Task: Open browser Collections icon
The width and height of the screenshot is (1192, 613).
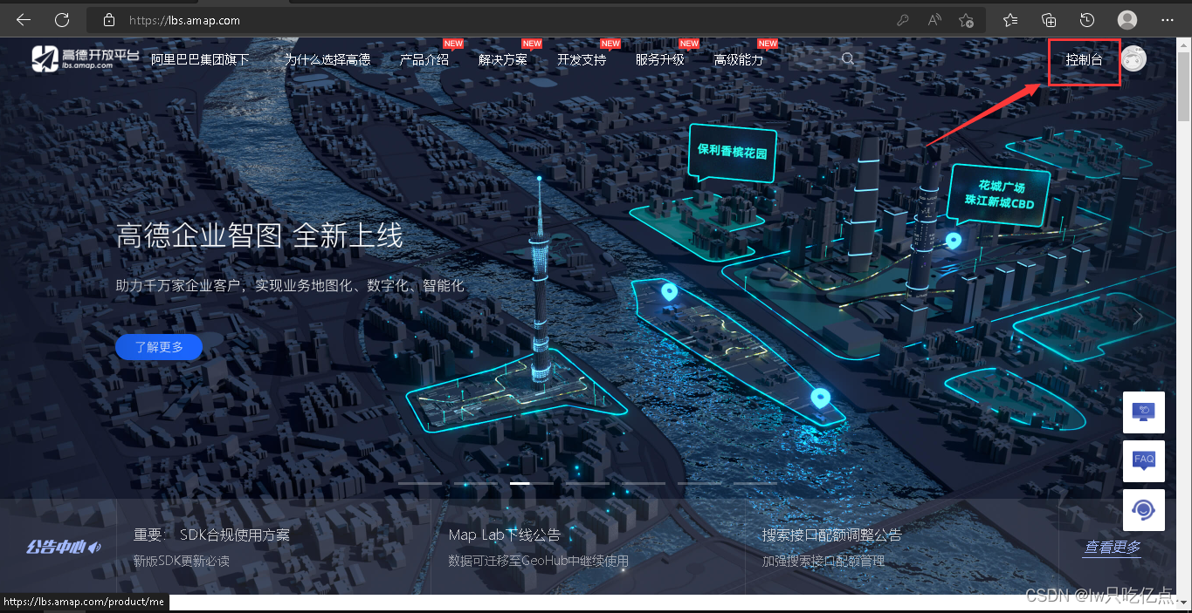Action: point(1050,20)
